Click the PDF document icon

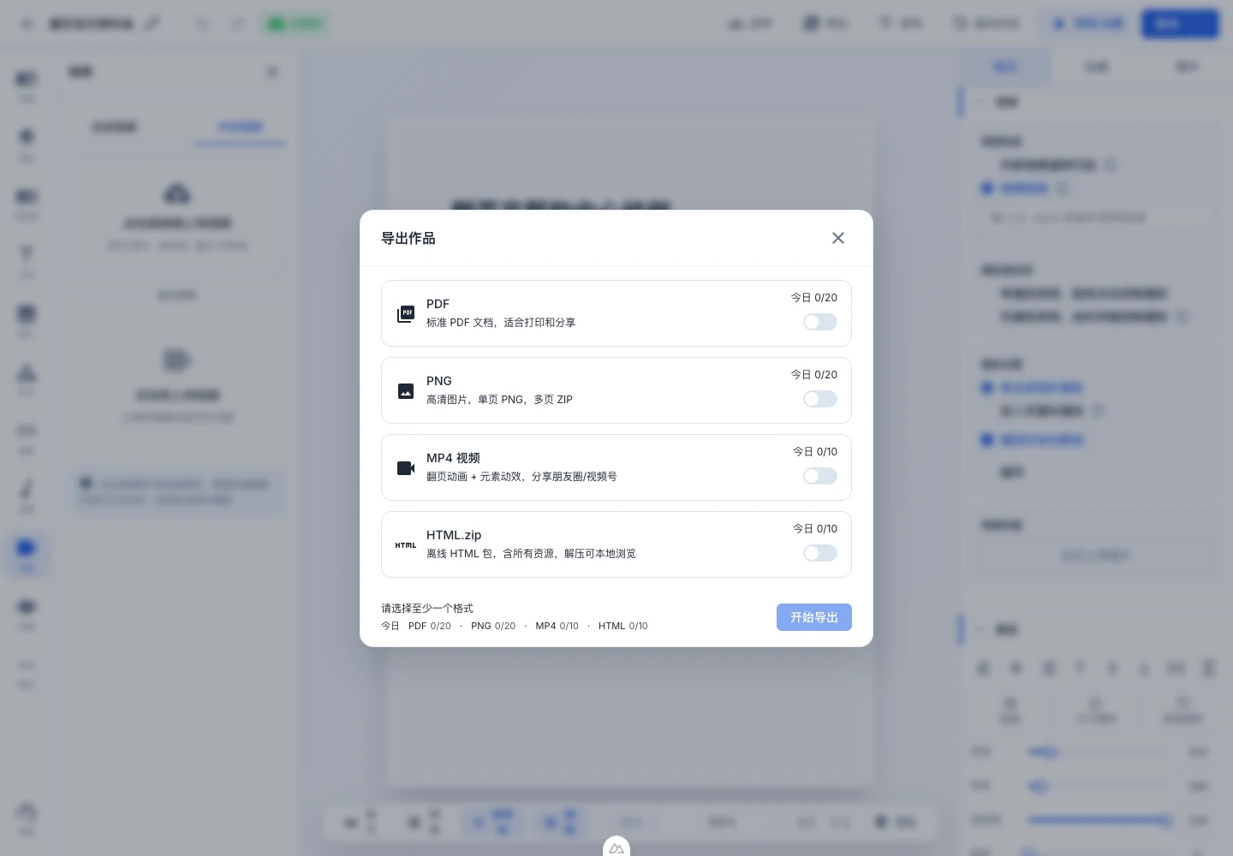coord(406,314)
